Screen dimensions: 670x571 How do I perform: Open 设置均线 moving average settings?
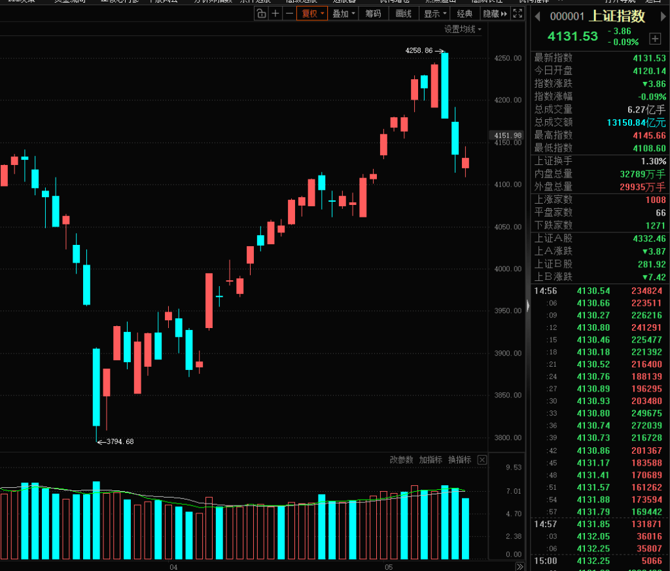click(463, 29)
